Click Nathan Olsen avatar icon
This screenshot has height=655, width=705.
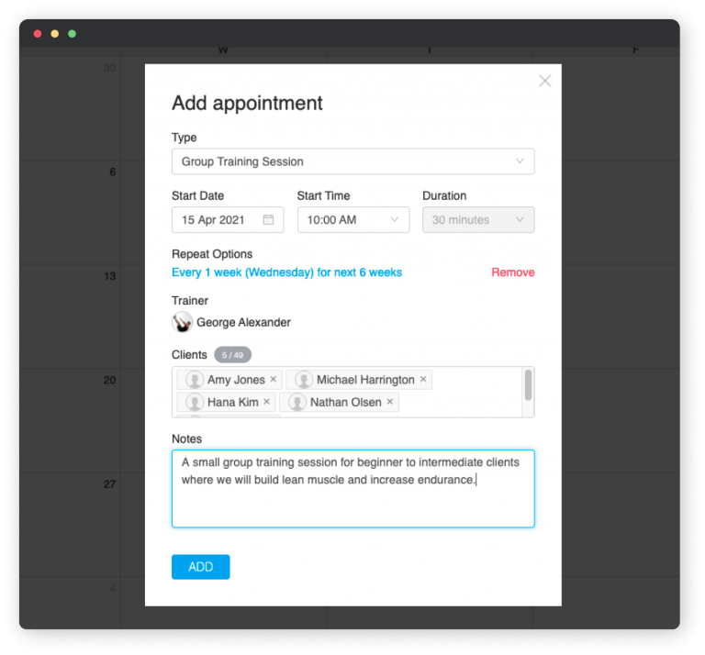click(297, 402)
